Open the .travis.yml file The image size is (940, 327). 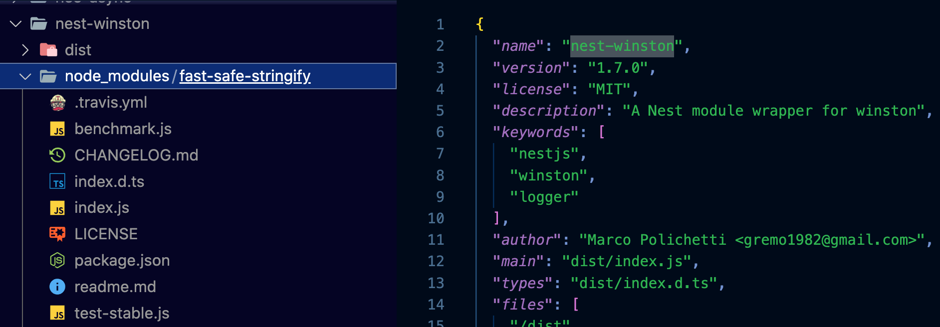click(x=111, y=102)
